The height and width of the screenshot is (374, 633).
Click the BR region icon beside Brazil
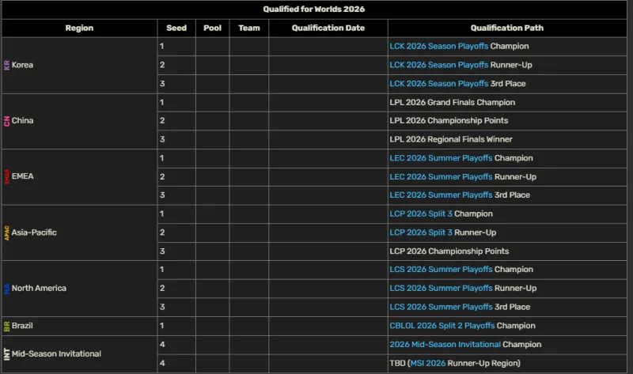click(x=7, y=326)
